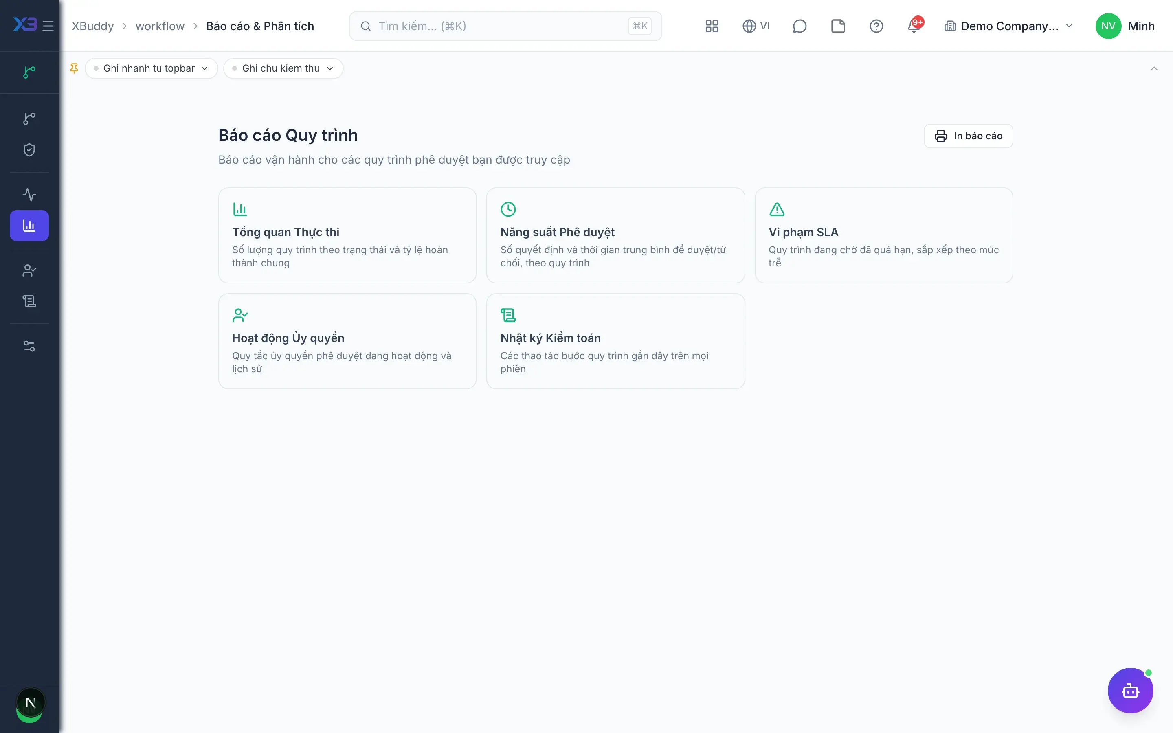Launch the AI assistant robot button
The height and width of the screenshot is (733, 1173).
point(1130,690)
